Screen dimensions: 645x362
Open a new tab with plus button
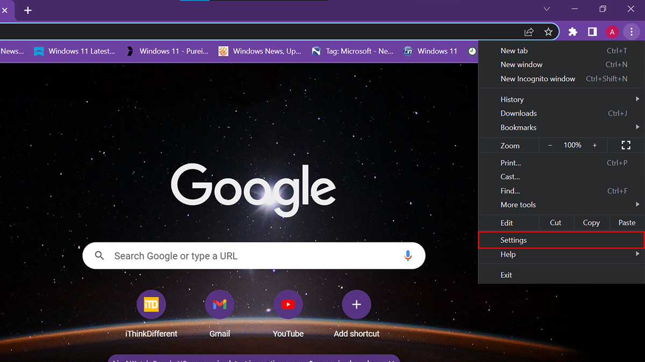[x=28, y=10]
